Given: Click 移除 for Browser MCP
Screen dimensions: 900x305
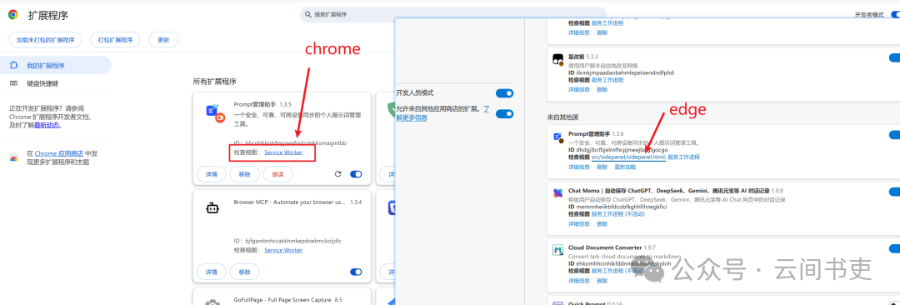Looking at the screenshot, I should (244, 272).
